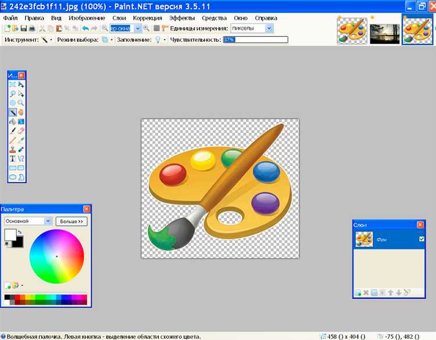The height and width of the screenshot is (340, 436).
Task: Select the Paint Bucket tool
Action: point(13,121)
